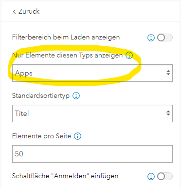Show info for Nur Elemente diesen Typs anzeigen
The image size is (181, 188).
point(129,56)
